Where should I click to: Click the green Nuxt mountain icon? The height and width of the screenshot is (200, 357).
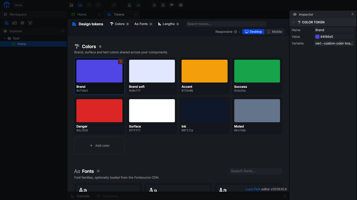point(138,5)
